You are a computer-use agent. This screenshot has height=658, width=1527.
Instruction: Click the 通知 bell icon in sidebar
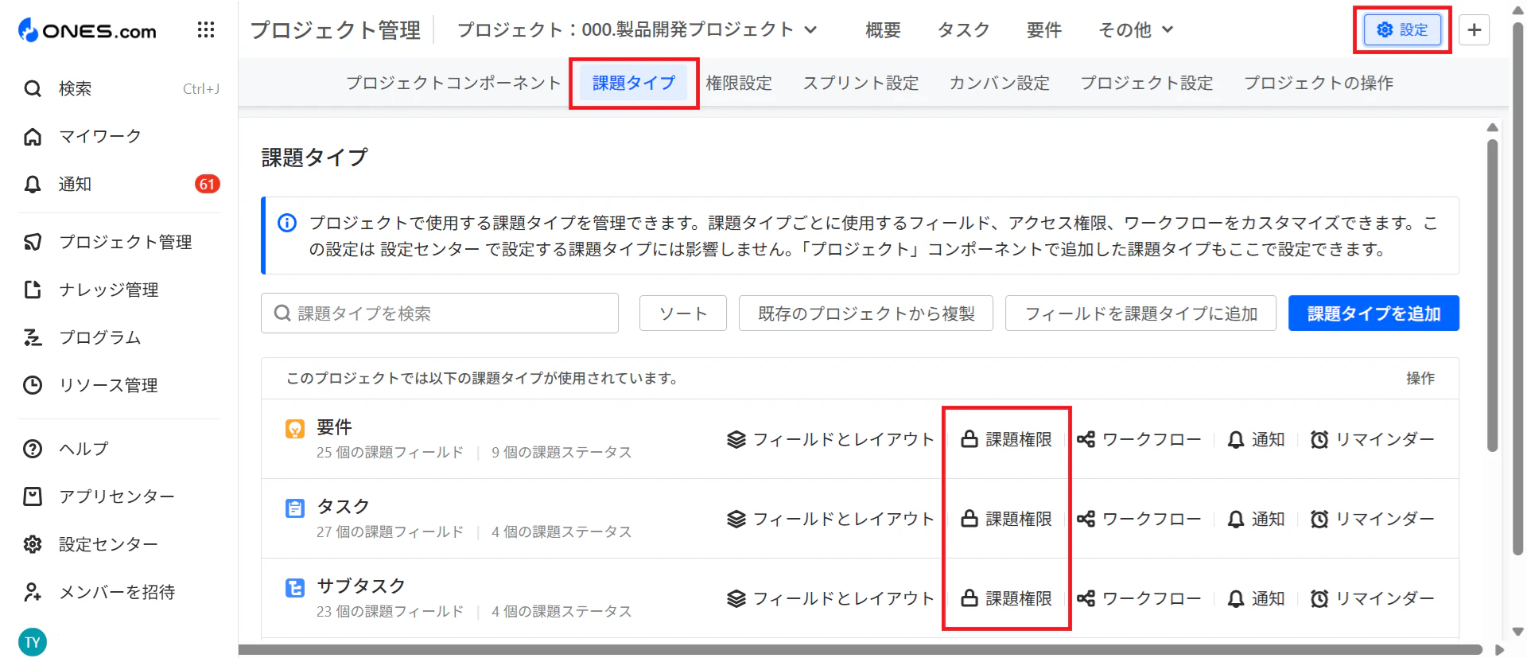[33, 184]
